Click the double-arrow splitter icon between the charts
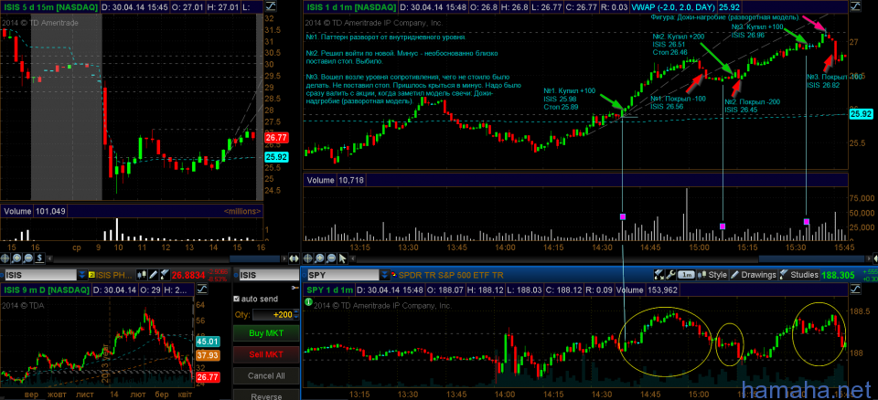This screenshot has height=400, width=878. click(x=294, y=258)
